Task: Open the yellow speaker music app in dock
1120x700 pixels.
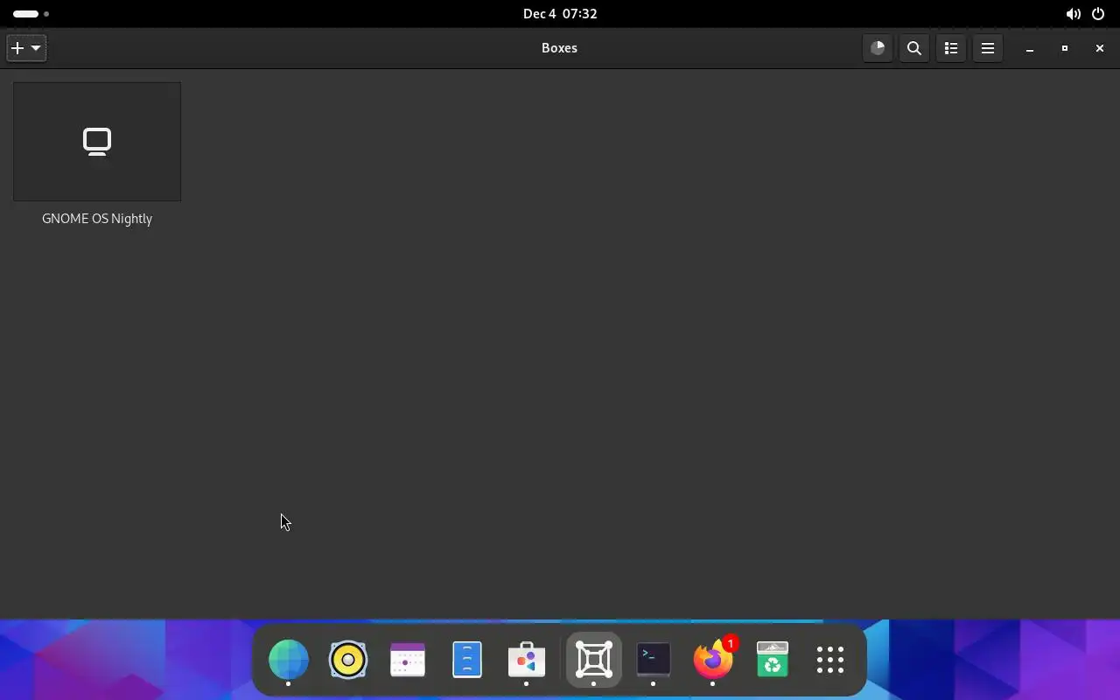Action: click(348, 660)
